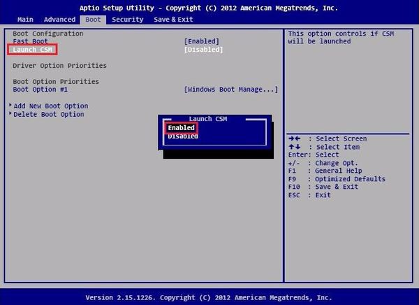419x305 pixels.
Task: Click the arrow beside Delete Boot Option
Action: [x=10, y=114]
